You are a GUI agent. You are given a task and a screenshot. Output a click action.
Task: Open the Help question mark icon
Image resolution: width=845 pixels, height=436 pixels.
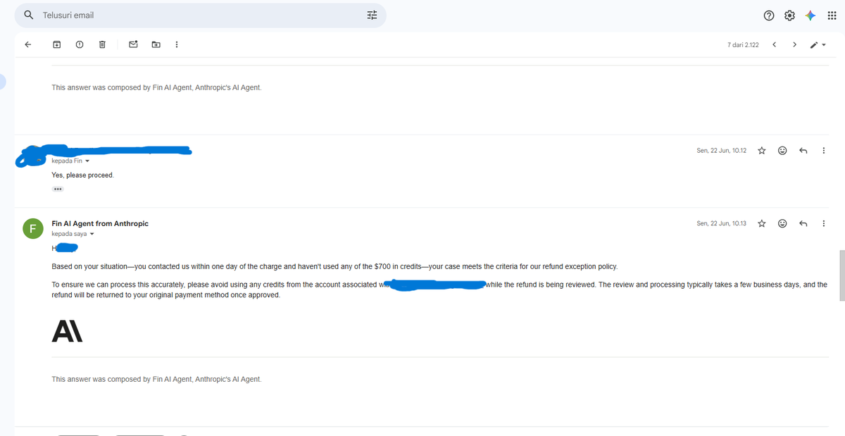tap(769, 15)
